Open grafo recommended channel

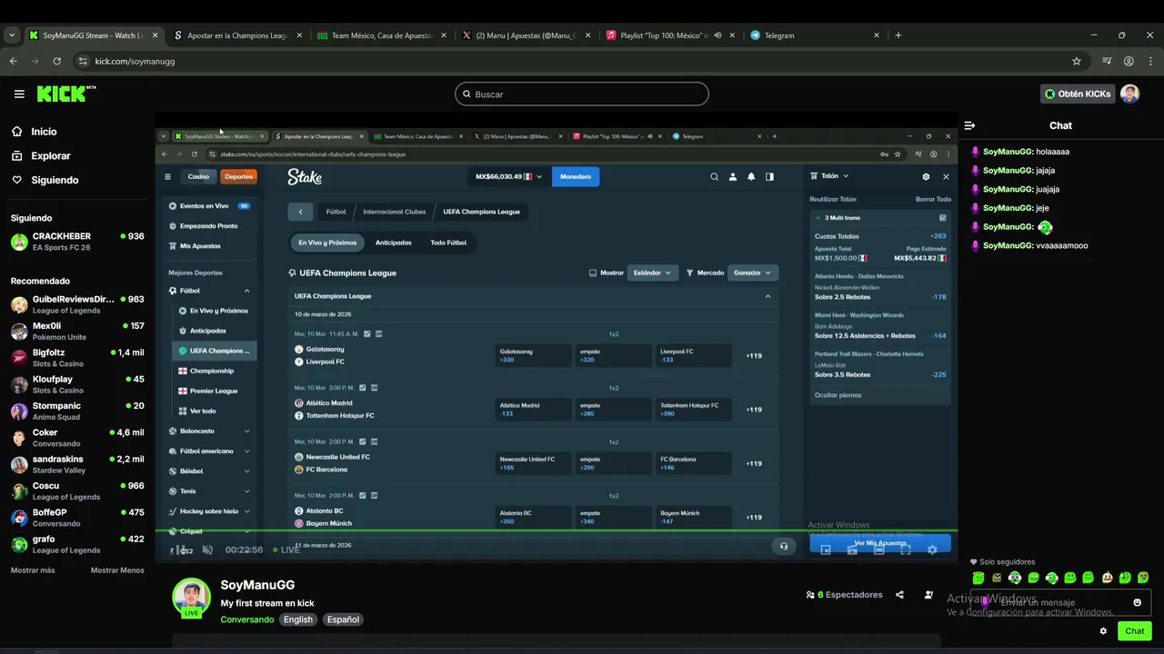click(x=77, y=545)
